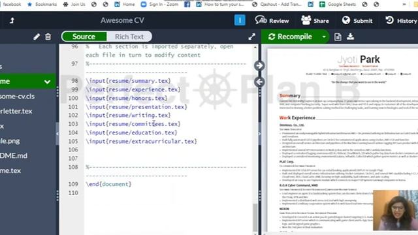Viewport: 418px width, 235px height.
Task: Click the presenter webcam thumbnail
Action: (x=395, y=210)
